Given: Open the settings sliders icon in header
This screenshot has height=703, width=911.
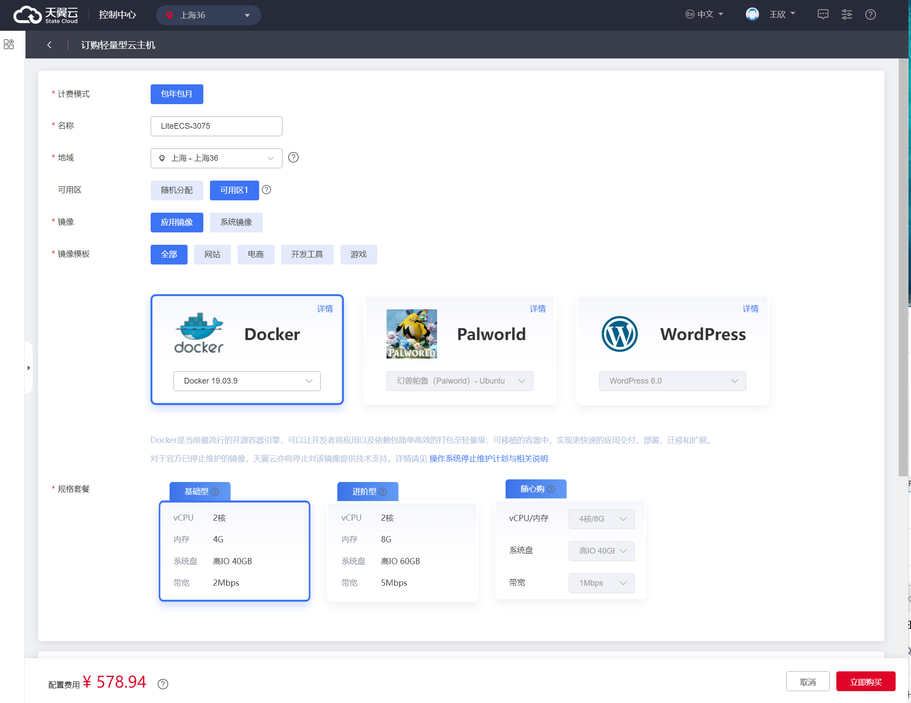Looking at the screenshot, I should tap(846, 14).
